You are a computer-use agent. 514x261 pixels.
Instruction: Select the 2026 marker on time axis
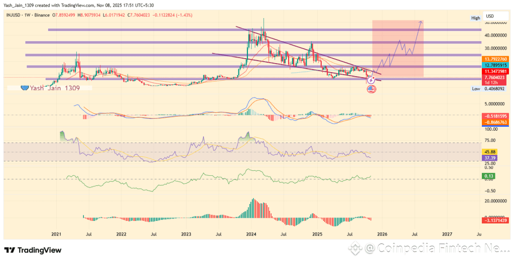pos(382,234)
